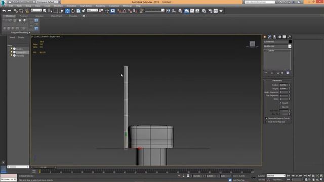Activate the Select Object tool

(x=45, y=11)
